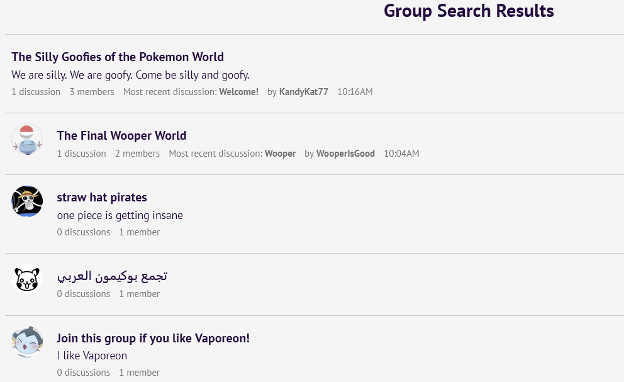Image resolution: width=624 pixels, height=382 pixels.
Task: Click '3 members' under Silly Goofies
Action: click(x=92, y=92)
